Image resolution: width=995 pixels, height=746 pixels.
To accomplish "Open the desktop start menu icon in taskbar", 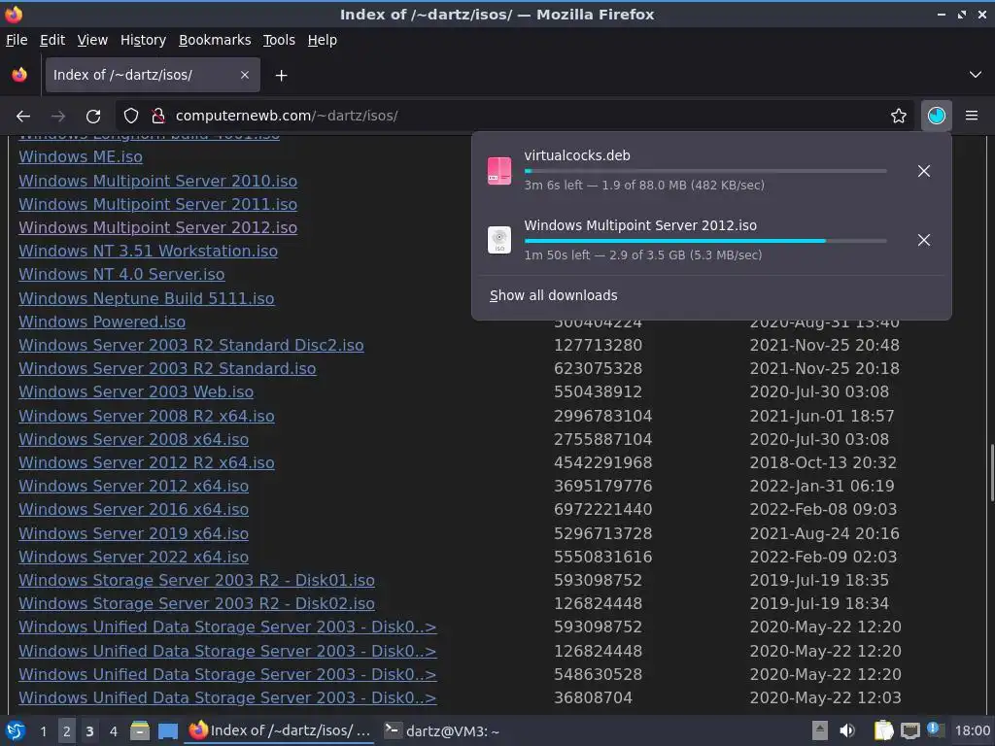I will point(16,730).
